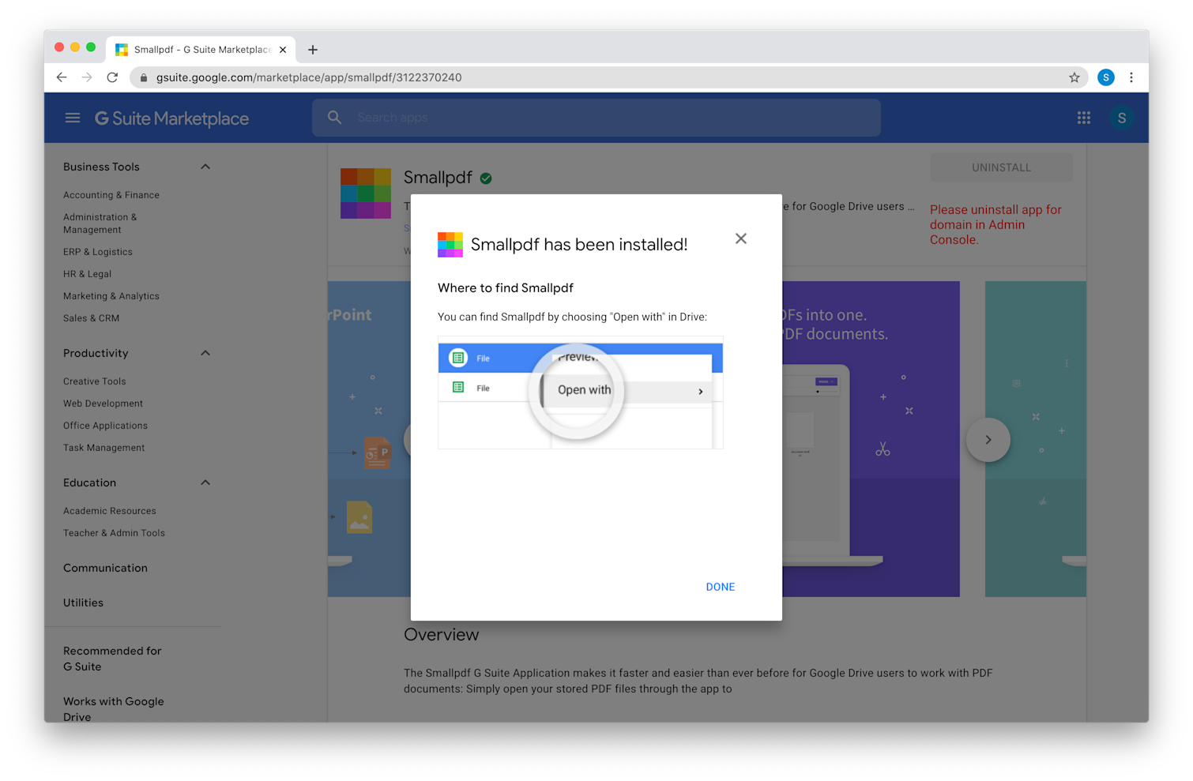
Task: Click the verified badge next to Smallpdf
Action: [486, 178]
